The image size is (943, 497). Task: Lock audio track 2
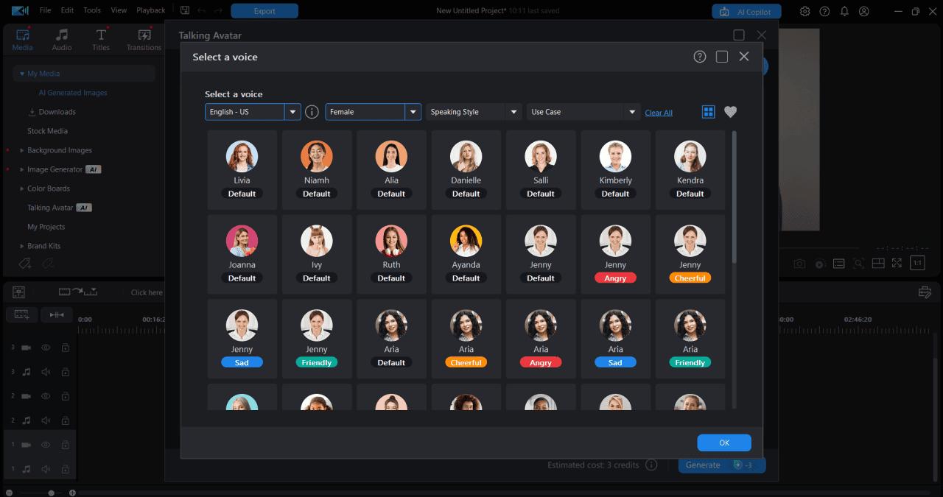coord(65,420)
